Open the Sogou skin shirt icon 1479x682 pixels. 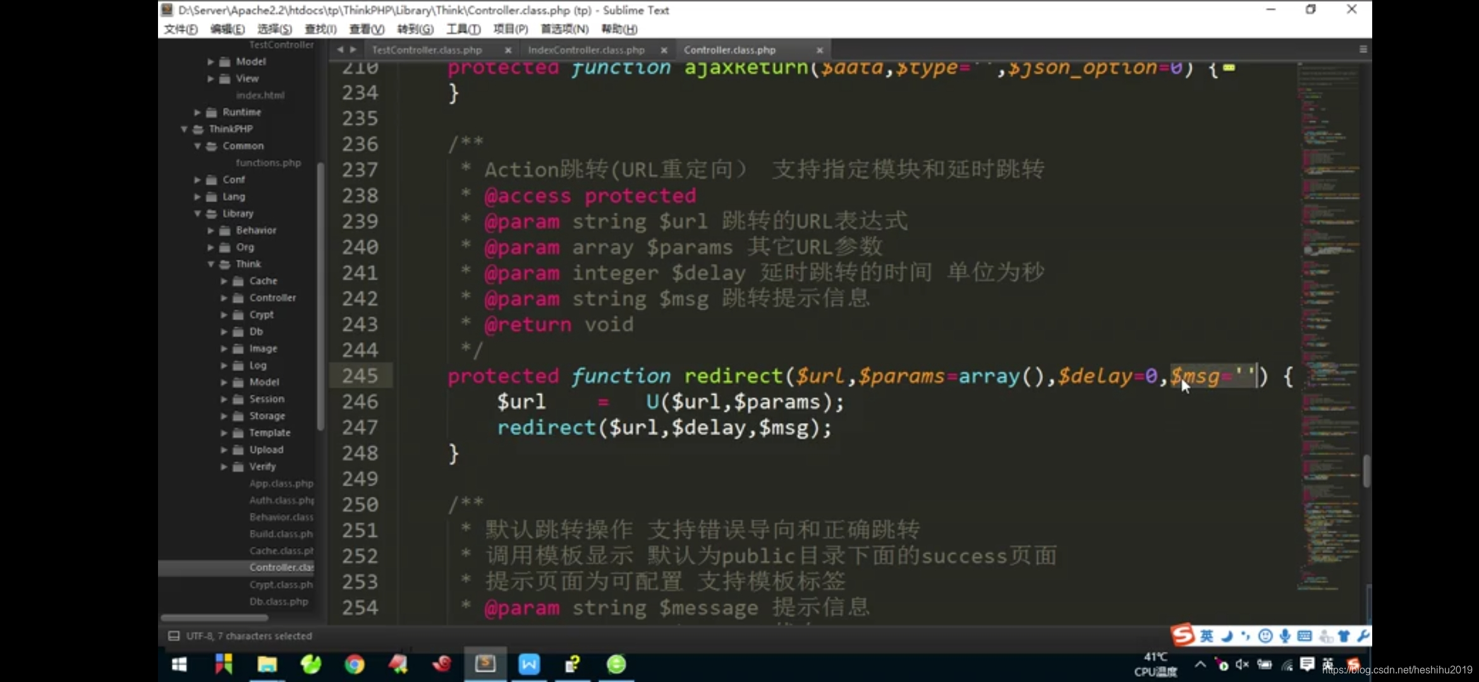[x=1344, y=636]
